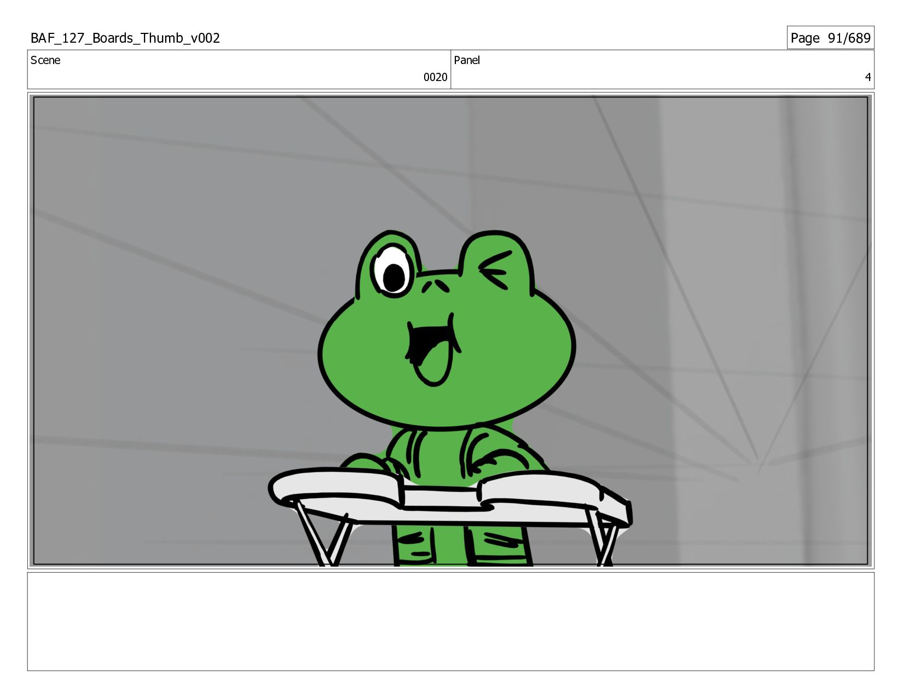
Task: Click the panel number 4
Action: (x=867, y=77)
